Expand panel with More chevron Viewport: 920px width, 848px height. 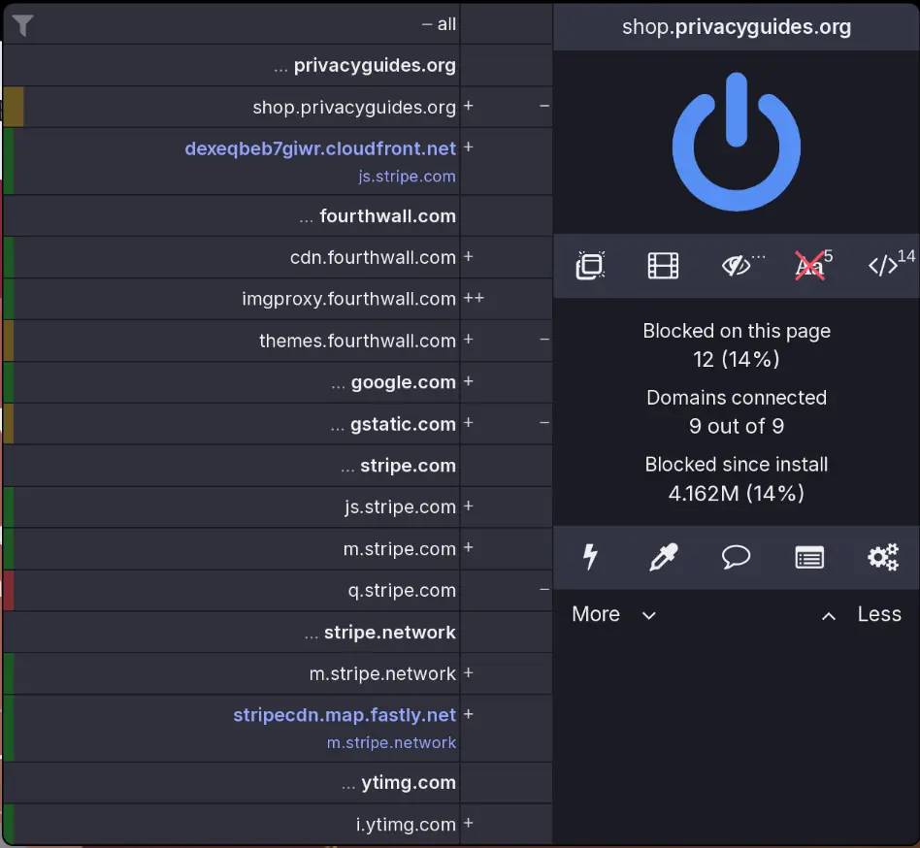click(613, 614)
